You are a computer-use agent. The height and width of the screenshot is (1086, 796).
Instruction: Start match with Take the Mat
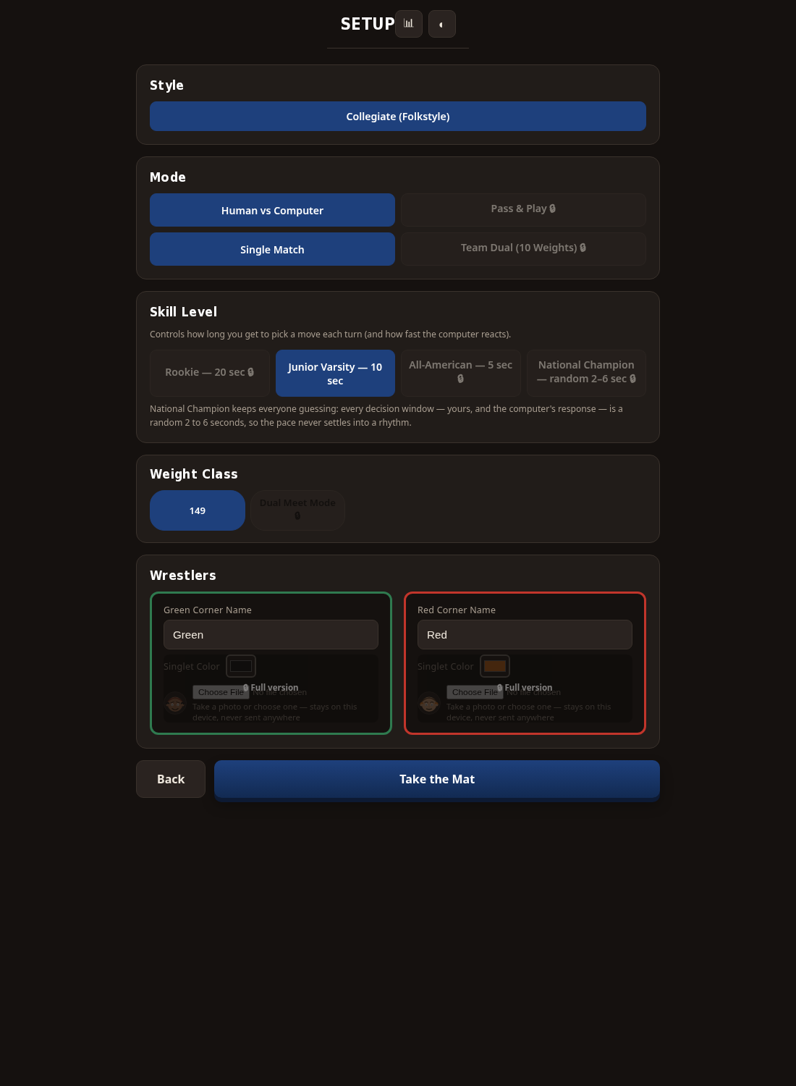[x=437, y=779]
